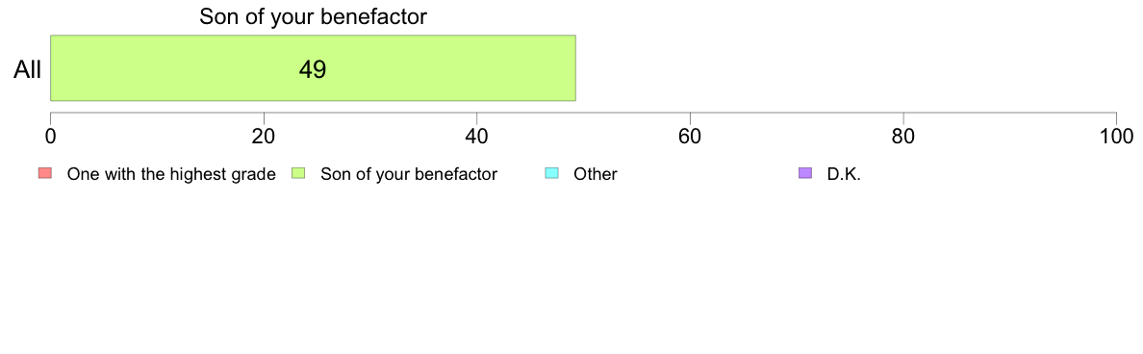Click the chart title Son of your benefactor
1143x354 pixels.
click(x=313, y=16)
